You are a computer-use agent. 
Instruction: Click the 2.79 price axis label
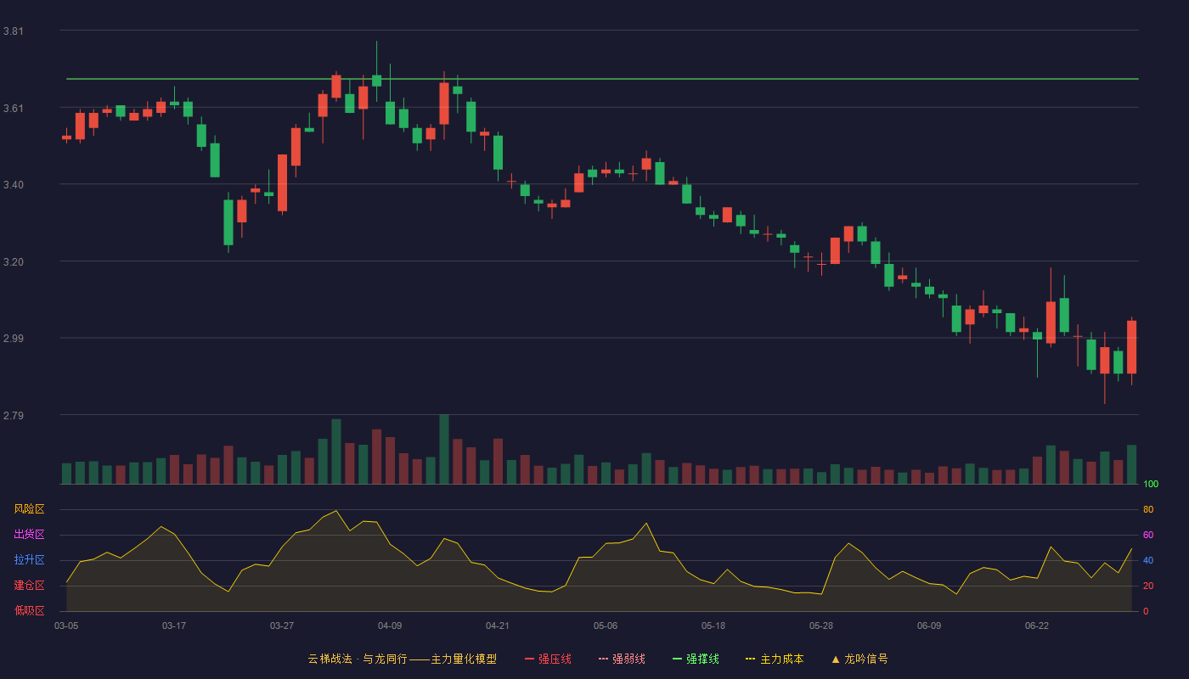pos(13,416)
